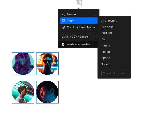This screenshot has width=144, height=115.
Task: Expand the Photo submenu arrow
Action: pyautogui.click(x=95, y=21)
